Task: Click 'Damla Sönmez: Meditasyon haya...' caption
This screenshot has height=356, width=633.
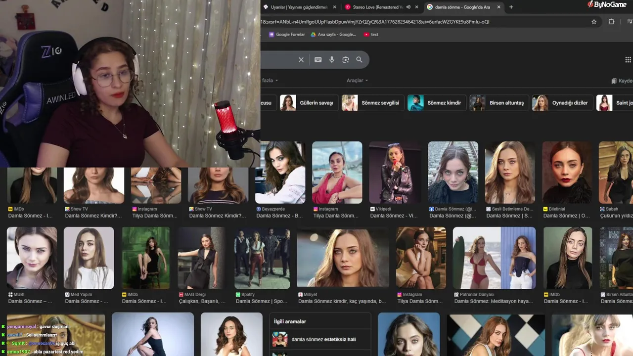Action: (494, 301)
